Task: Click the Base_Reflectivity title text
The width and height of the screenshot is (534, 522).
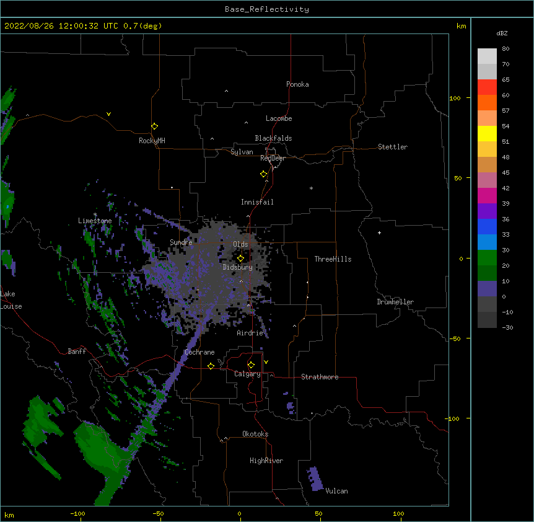Action: pos(267,9)
